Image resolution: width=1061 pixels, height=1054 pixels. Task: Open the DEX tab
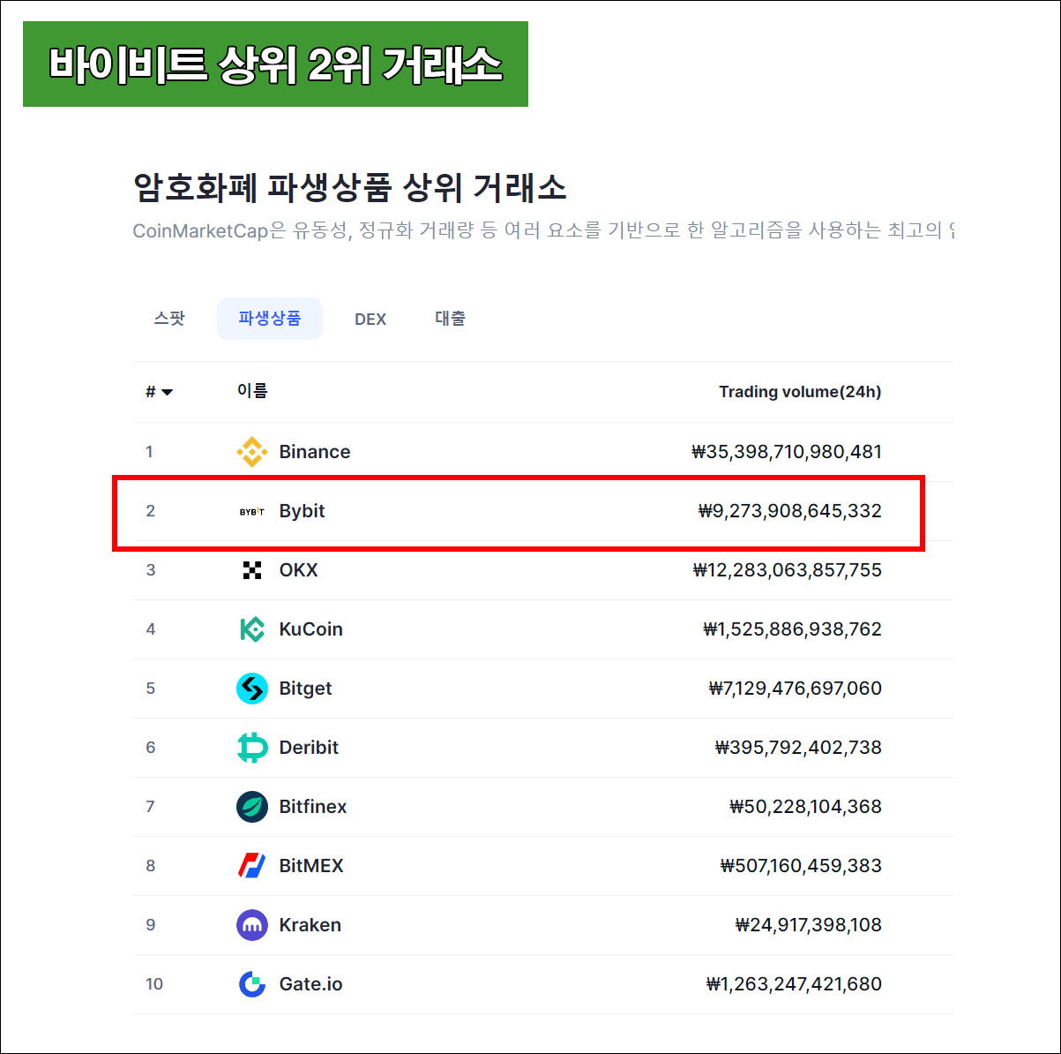pyautogui.click(x=370, y=320)
